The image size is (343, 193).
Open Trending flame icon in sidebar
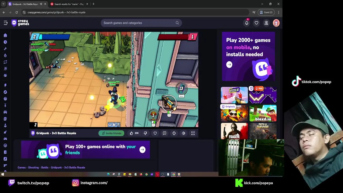coord(5,55)
